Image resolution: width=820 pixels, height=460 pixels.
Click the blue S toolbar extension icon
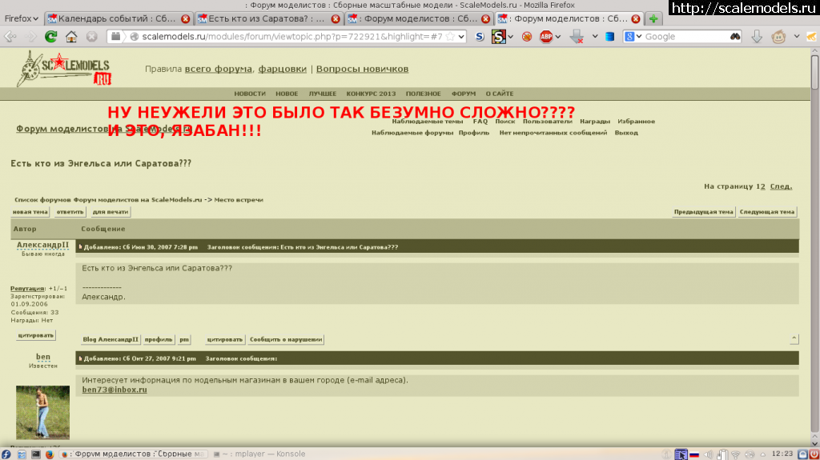480,37
